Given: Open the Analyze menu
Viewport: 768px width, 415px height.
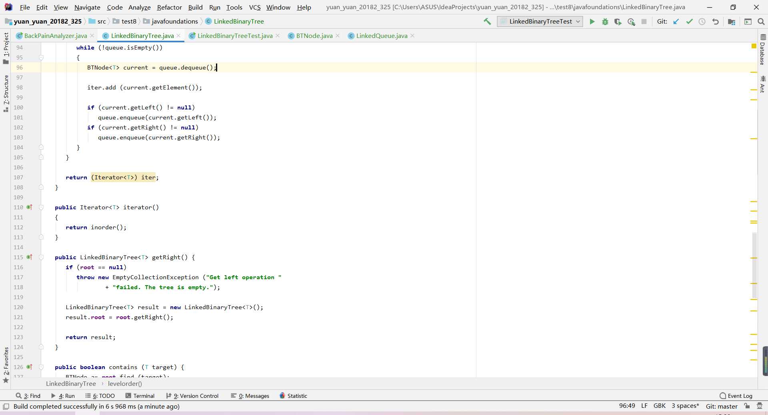Looking at the screenshot, I should [139, 7].
